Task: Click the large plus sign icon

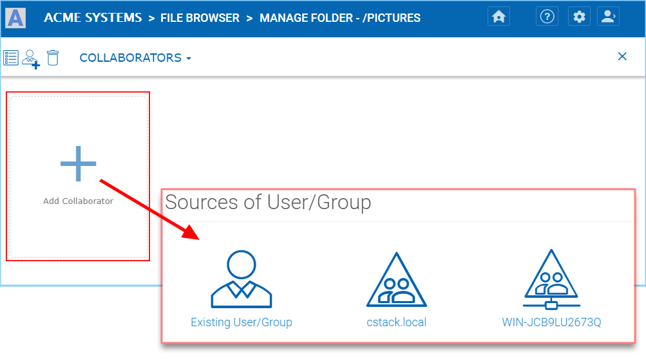Action: [x=79, y=163]
